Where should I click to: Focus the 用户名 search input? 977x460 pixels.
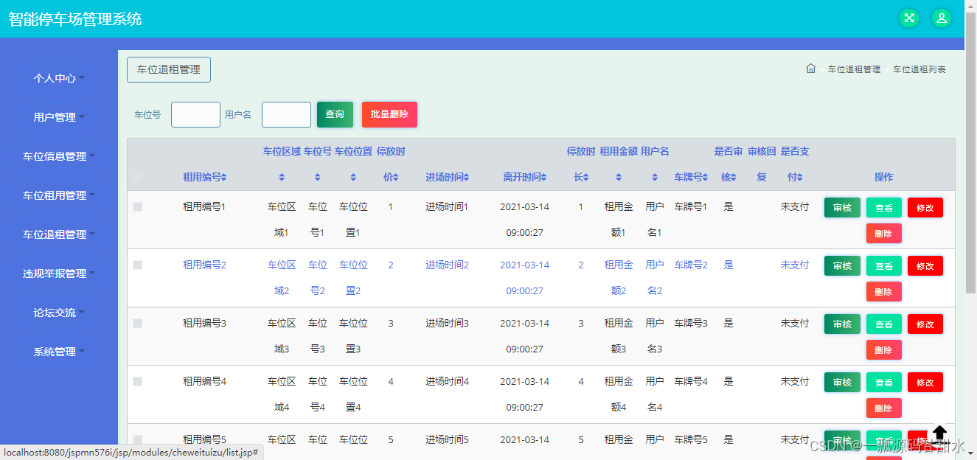286,114
